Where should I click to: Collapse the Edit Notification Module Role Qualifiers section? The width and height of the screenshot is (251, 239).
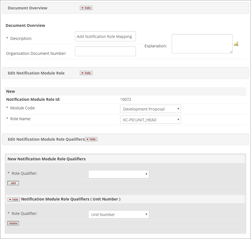click(x=91, y=139)
